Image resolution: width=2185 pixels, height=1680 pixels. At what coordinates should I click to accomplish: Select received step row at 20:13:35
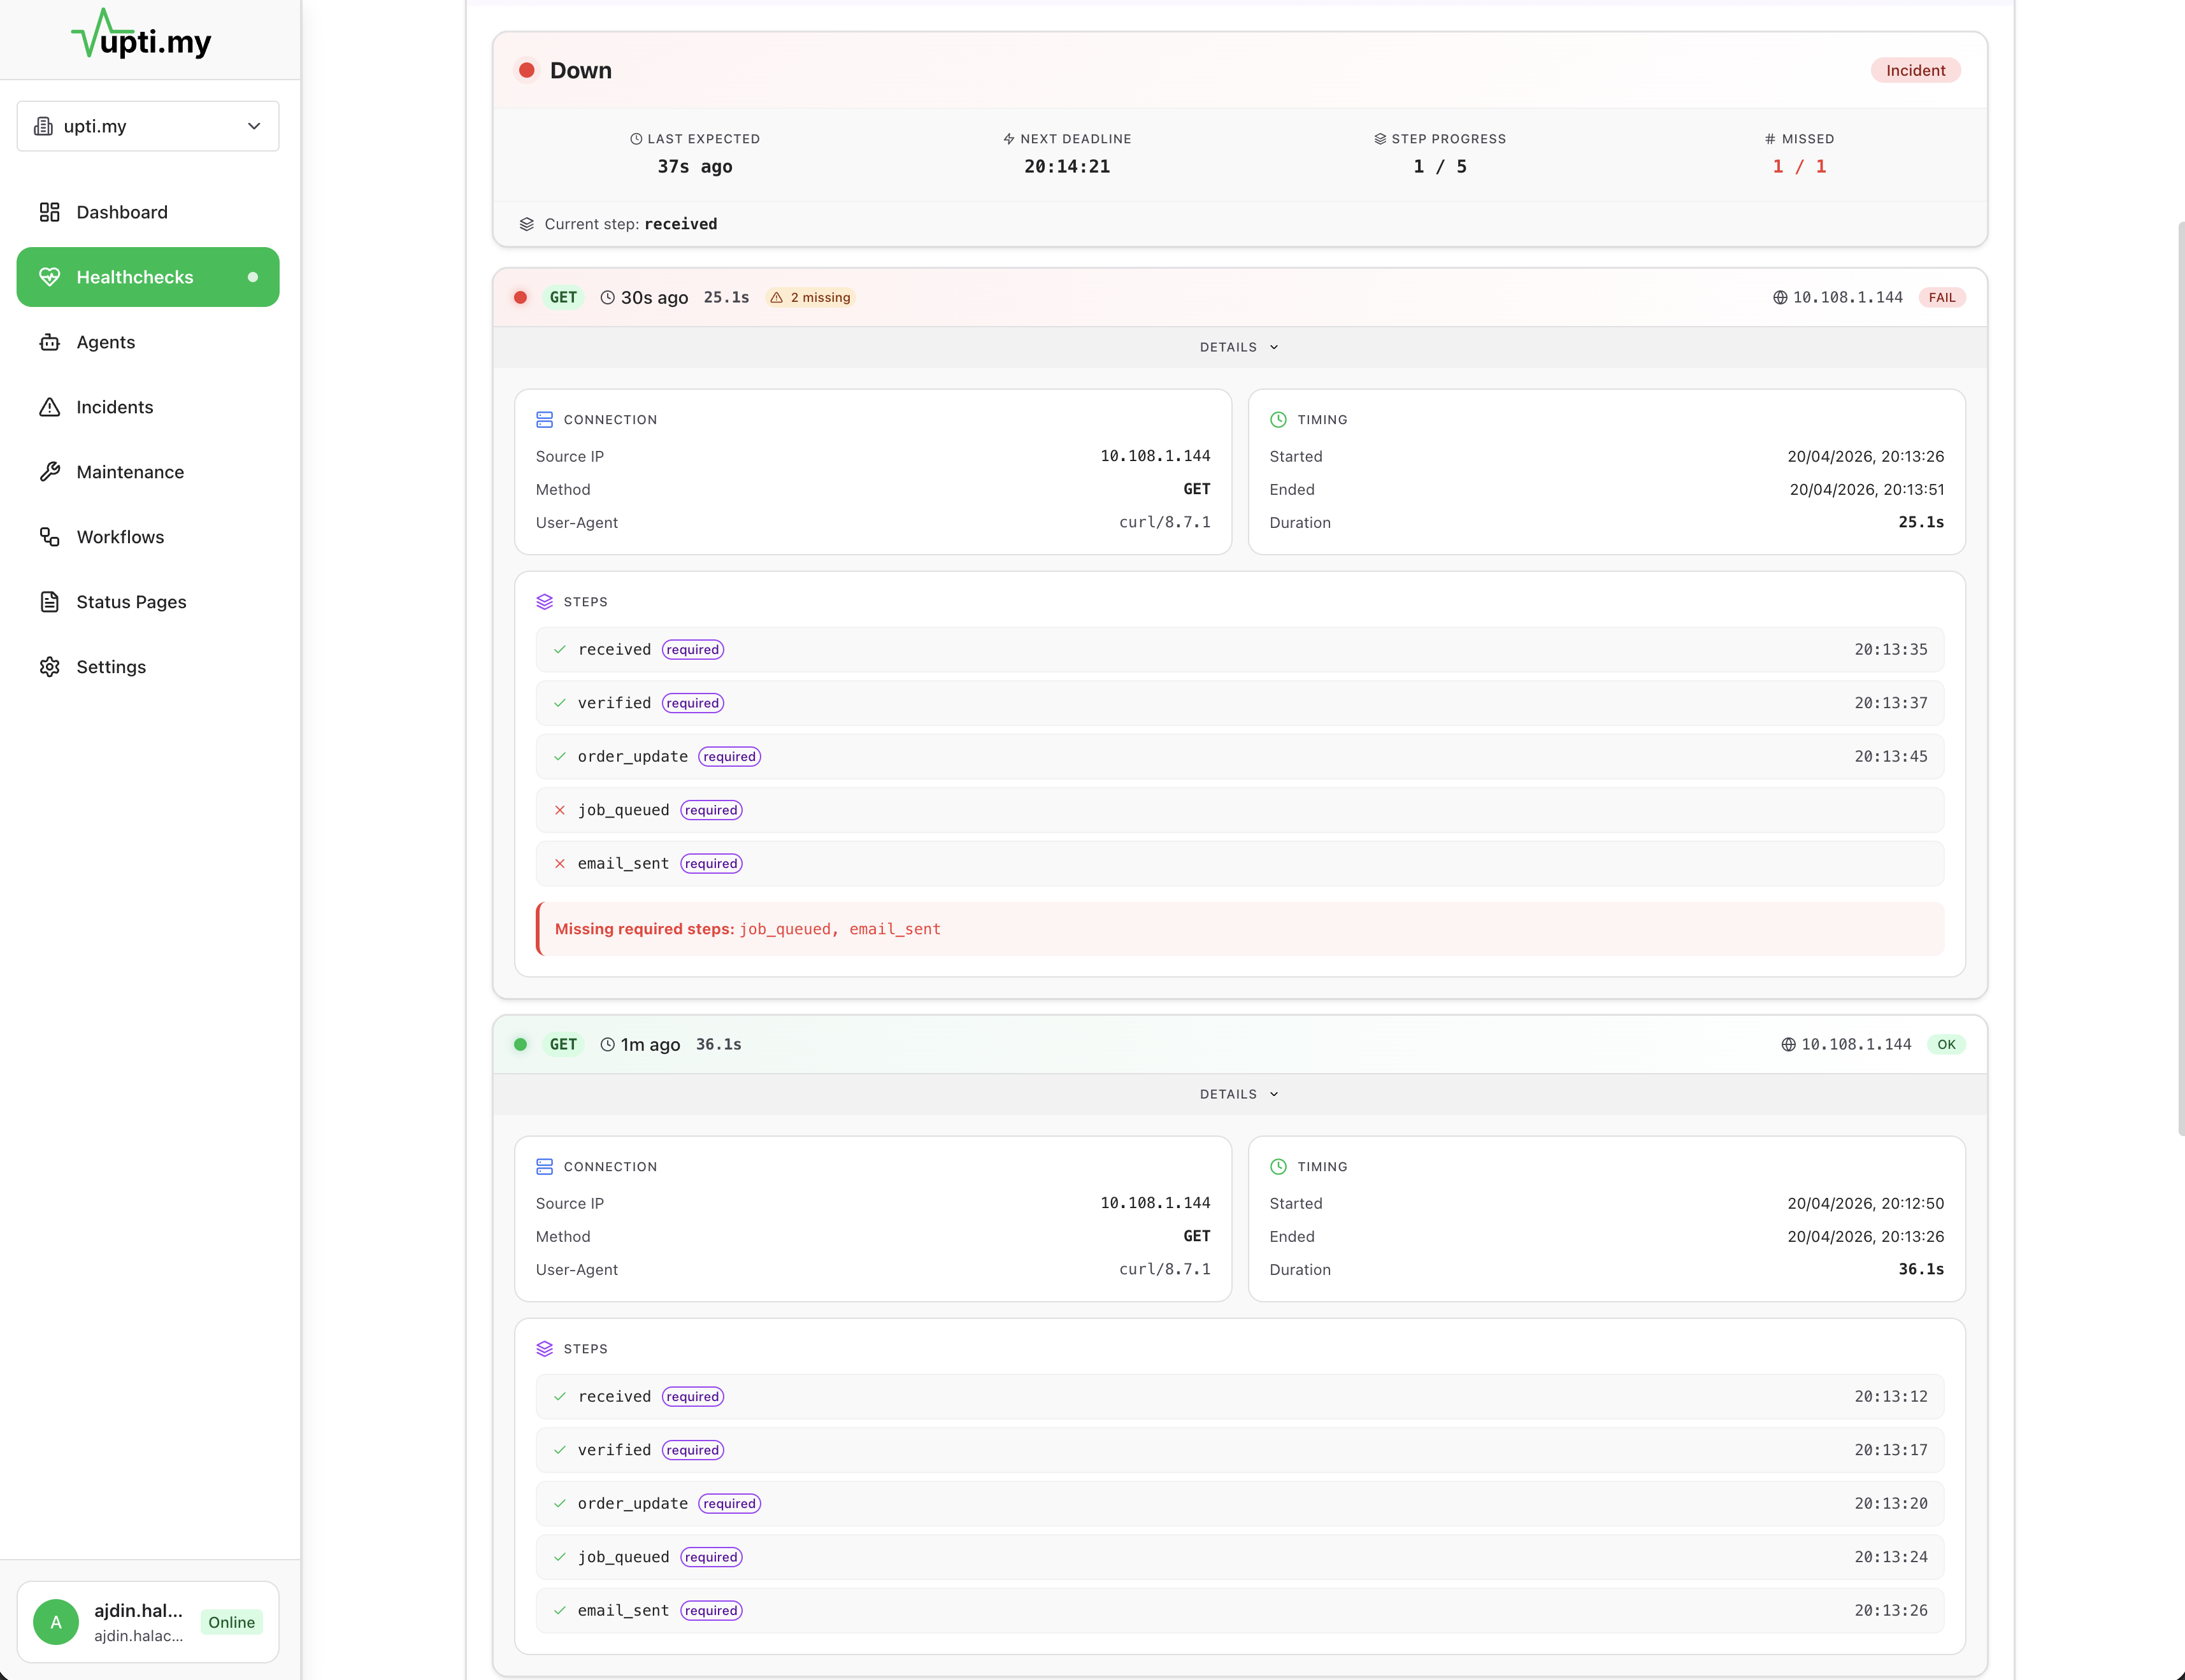tap(1239, 650)
